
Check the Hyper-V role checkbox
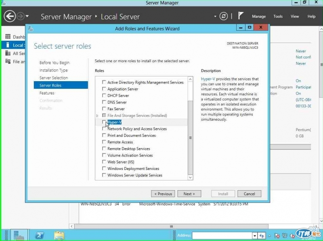104,122
